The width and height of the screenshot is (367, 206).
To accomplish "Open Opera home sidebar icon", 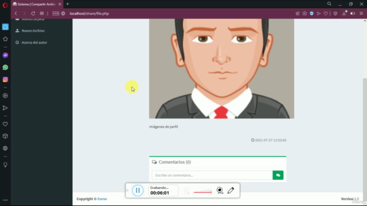I will [x=5, y=27].
